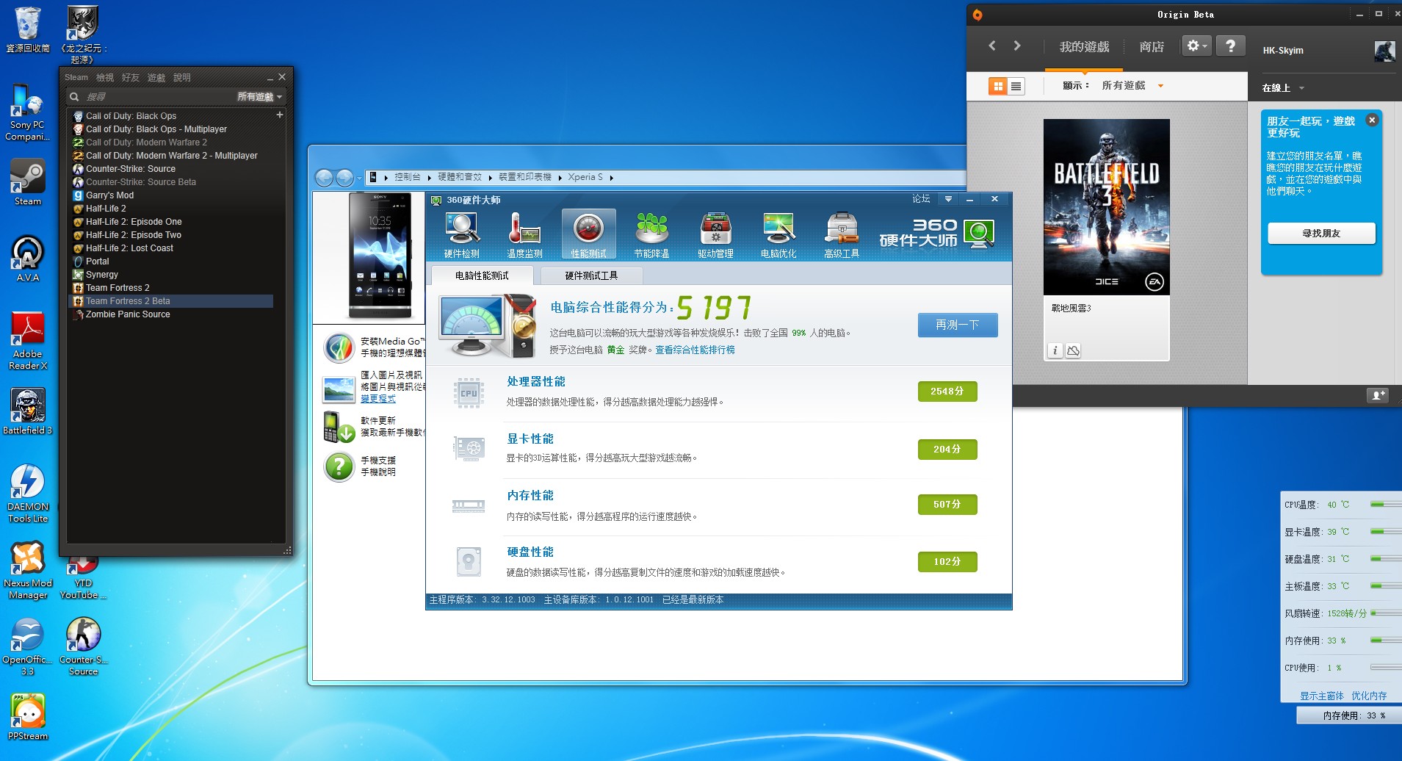Click the 再测一下 retest button
The height and width of the screenshot is (761, 1402).
pyautogui.click(x=957, y=325)
